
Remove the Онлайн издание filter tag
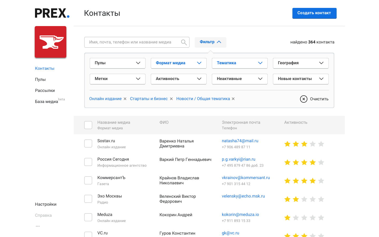(125, 99)
